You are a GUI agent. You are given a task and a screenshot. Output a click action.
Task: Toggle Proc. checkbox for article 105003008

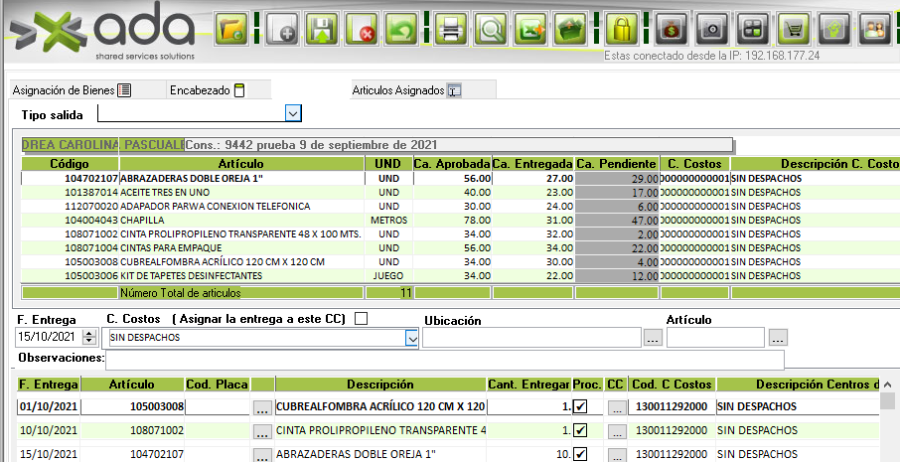[580, 406]
